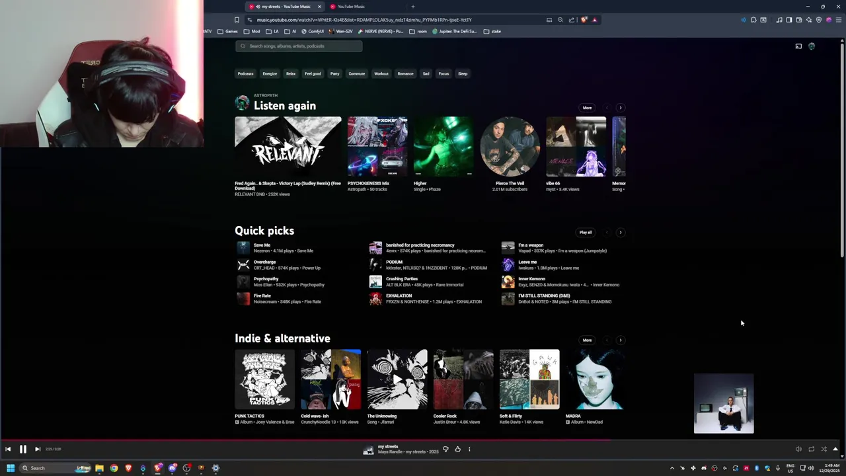Select the Relax mood chip
The width and height of the screenshot is (846, 476).
coord(291,73)
